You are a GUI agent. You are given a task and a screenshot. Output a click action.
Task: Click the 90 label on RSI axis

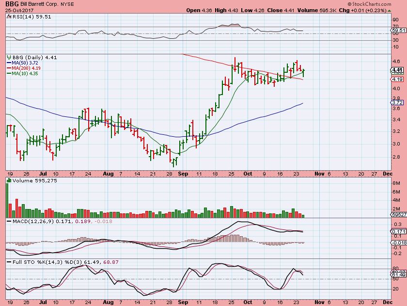[395, 20]
